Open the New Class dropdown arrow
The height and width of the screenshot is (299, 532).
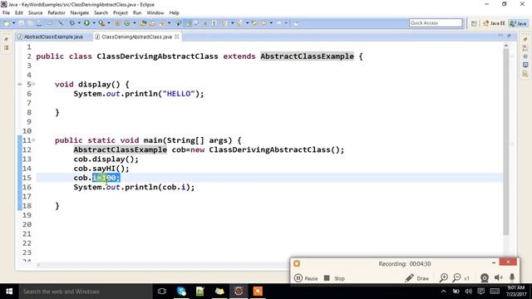(x=135, y=23)
